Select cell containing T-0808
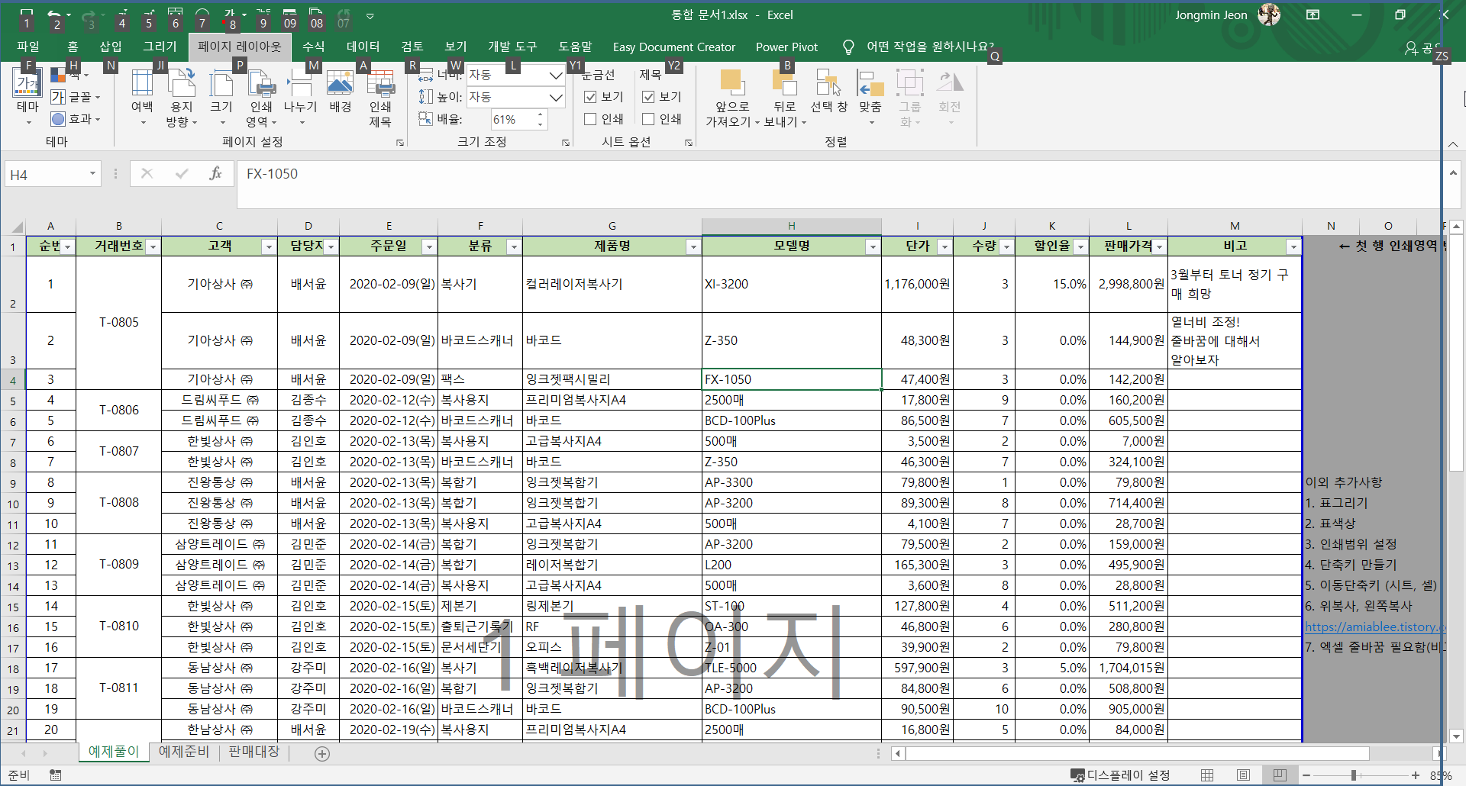The height and width of the screenshot is (786, 1466). (x=119, y=503)
